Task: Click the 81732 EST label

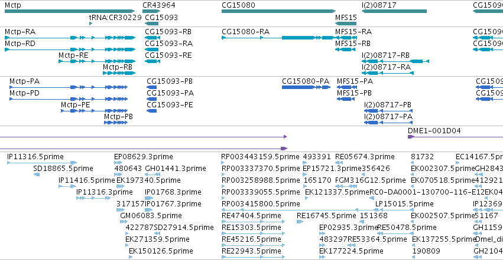Action: [x=422, y=157]
